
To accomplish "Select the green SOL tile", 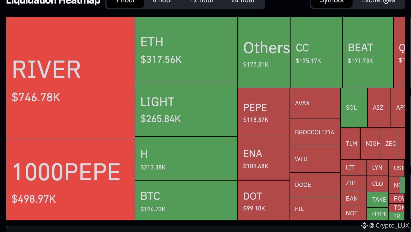I will [x=354, y=108].
